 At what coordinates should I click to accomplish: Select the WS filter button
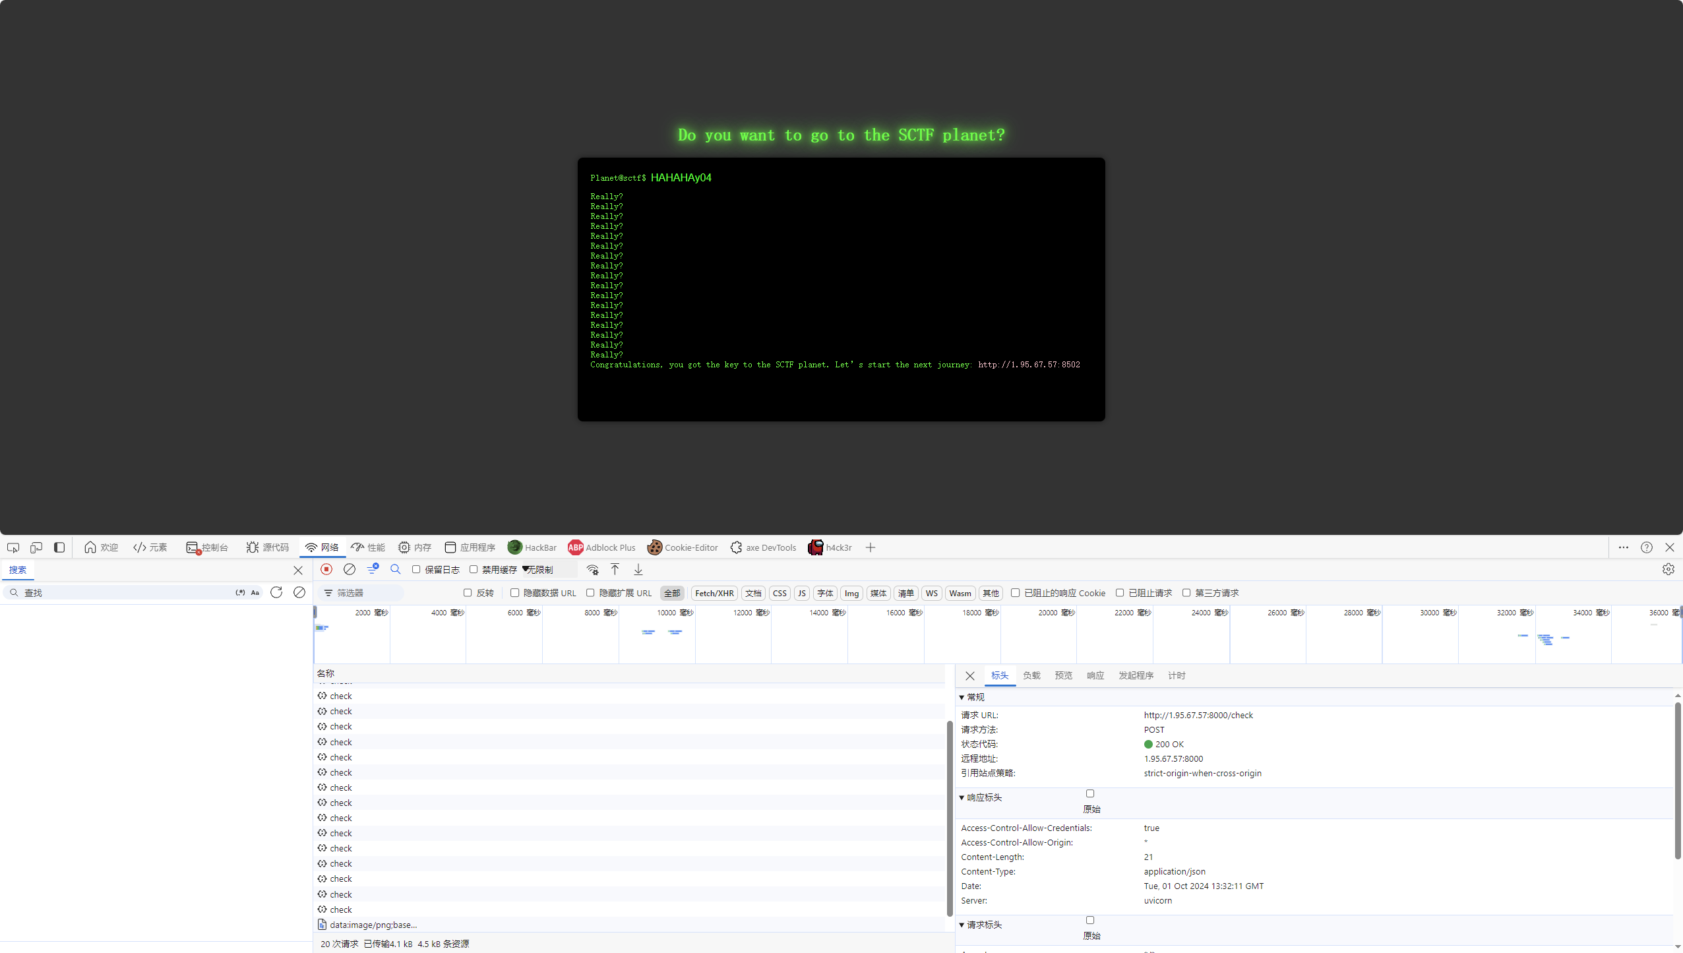pyautogui.click(x=931, y=594)
